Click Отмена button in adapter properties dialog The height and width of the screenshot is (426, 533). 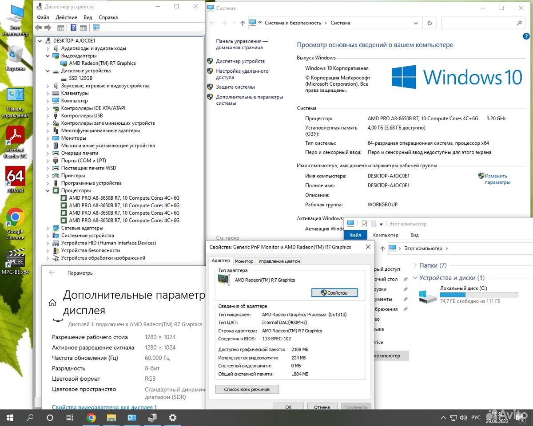click(322, 407)
